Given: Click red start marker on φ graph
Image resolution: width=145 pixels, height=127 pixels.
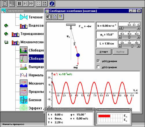Looking at the screenshot, I should pyautogui.click(x=52, y=82).
